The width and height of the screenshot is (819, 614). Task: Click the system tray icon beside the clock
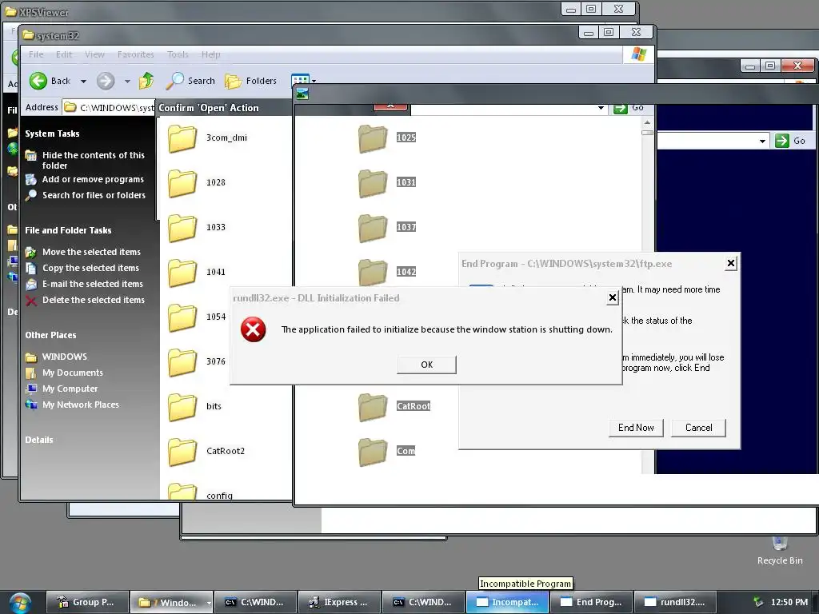758,602
